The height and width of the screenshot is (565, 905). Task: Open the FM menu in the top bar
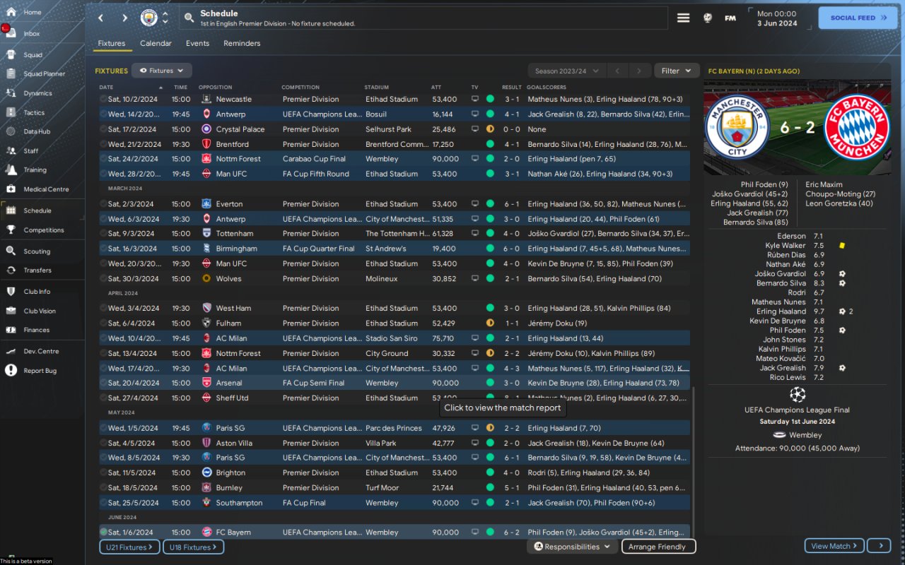click(x=730, y=18)
